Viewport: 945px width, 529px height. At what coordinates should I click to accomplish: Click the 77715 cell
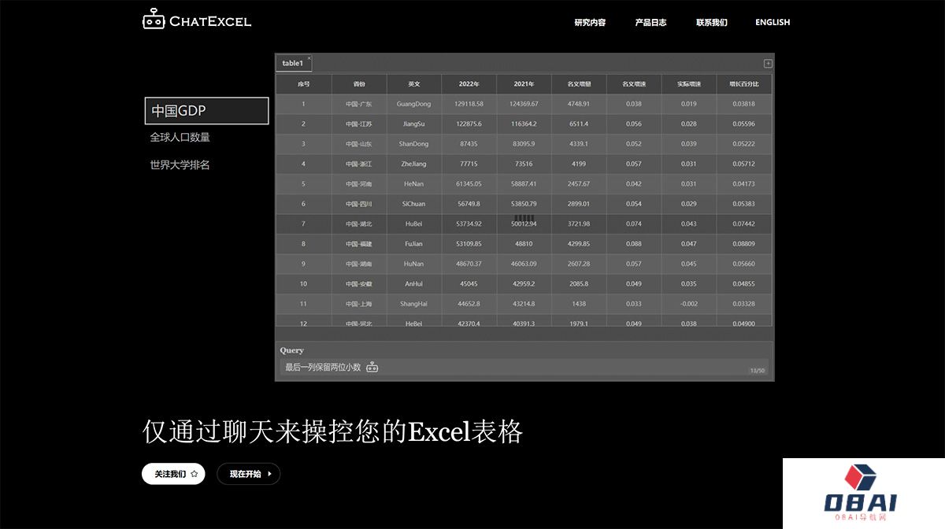(469, 164)
